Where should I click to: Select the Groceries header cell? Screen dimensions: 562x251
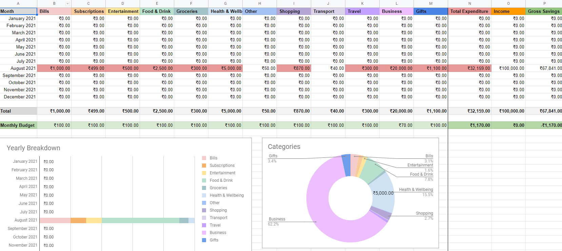191,11
